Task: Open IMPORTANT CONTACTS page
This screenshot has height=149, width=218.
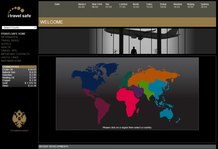Action: [15, 54]
